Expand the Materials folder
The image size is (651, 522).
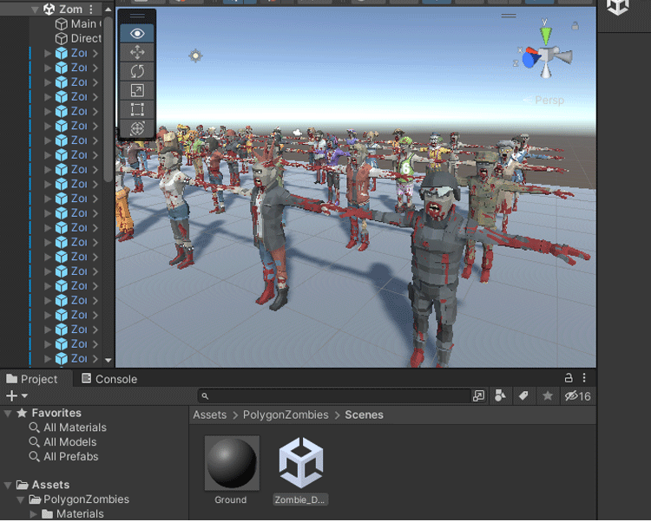(x=34, y=514)
